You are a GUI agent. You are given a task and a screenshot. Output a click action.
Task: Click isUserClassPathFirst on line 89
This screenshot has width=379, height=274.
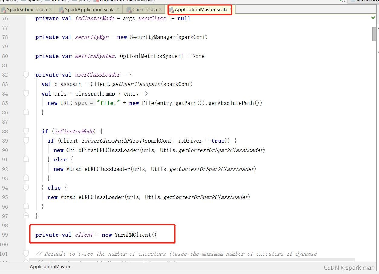coord(112,141)
